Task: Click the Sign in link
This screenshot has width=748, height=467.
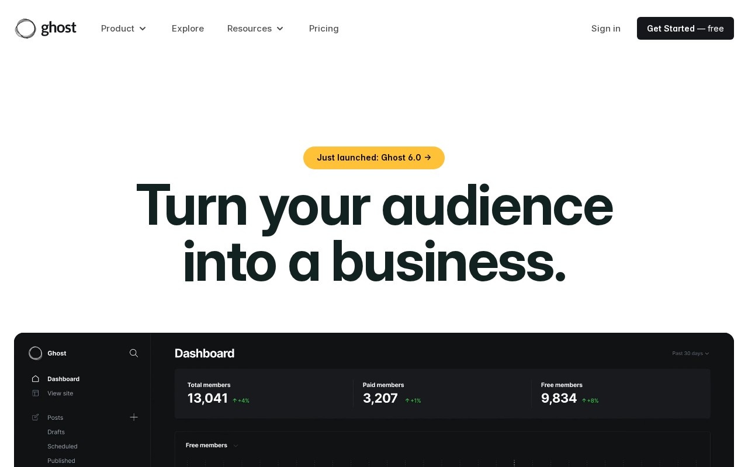Action: 606,29
